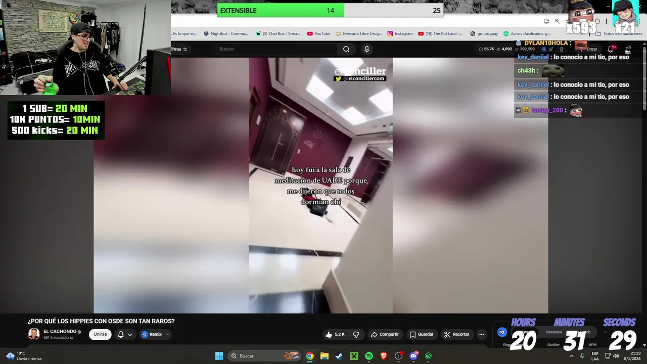Click the Crear create button
647x364 pixels.
click(588, 49)
